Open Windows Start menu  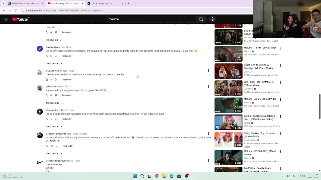(x=135, y=176)
